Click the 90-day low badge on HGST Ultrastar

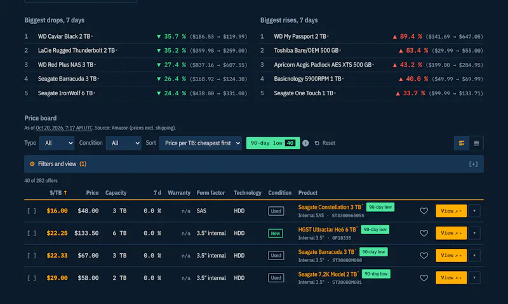375,230
